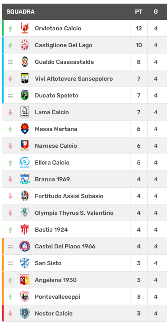Click the Bastia 1924 striped crest
The width and height of the screenshot is (167, 325).
(x=25, y=229)
